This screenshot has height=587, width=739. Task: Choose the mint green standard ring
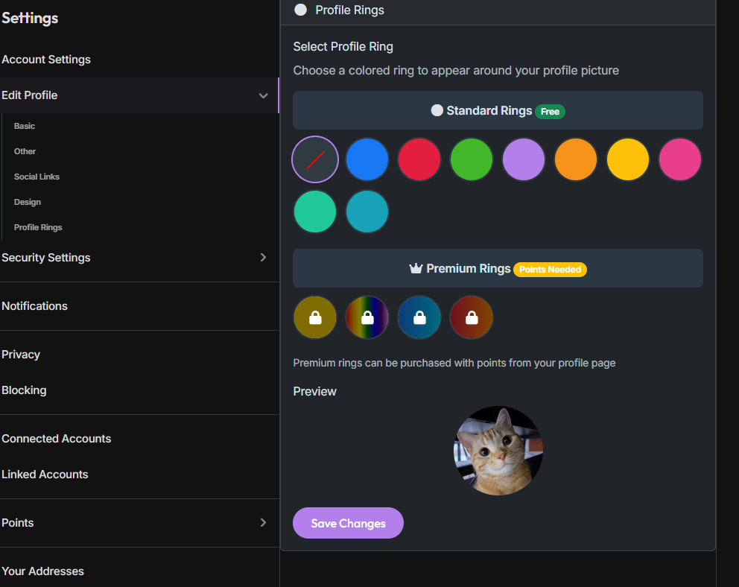(x=315, y=212)
